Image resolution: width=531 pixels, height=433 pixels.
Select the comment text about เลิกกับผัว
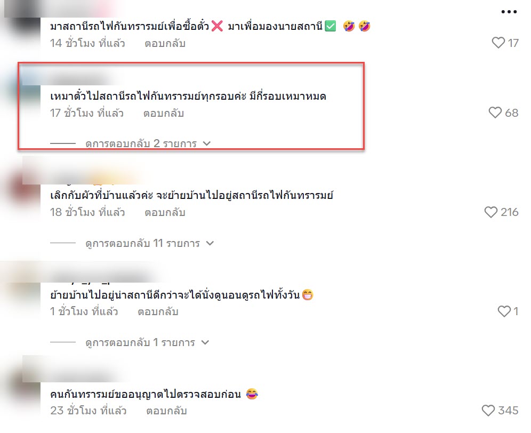pos(192,196)
